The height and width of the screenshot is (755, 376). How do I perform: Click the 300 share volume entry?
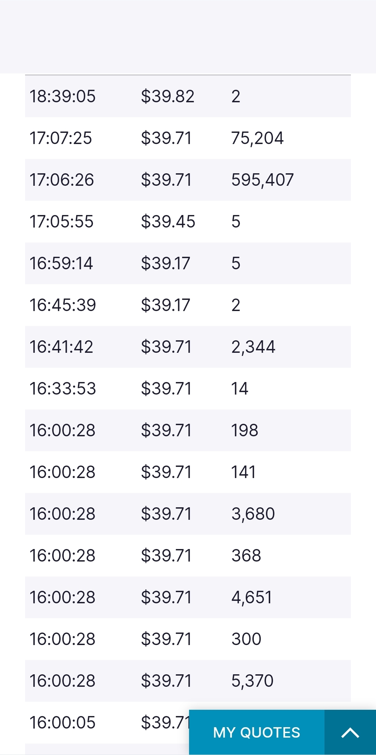click(246, 639)
